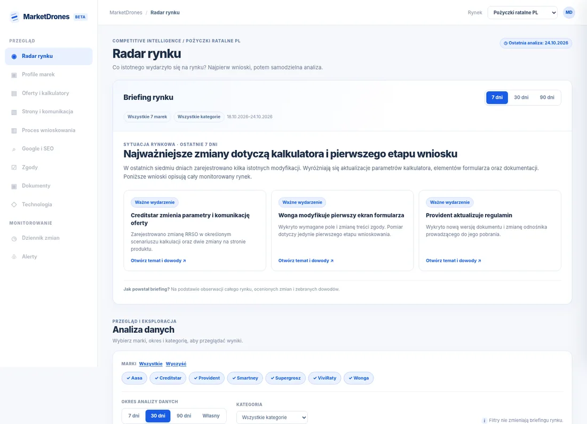Toggle the Provident brand chip

coord(207,378)
